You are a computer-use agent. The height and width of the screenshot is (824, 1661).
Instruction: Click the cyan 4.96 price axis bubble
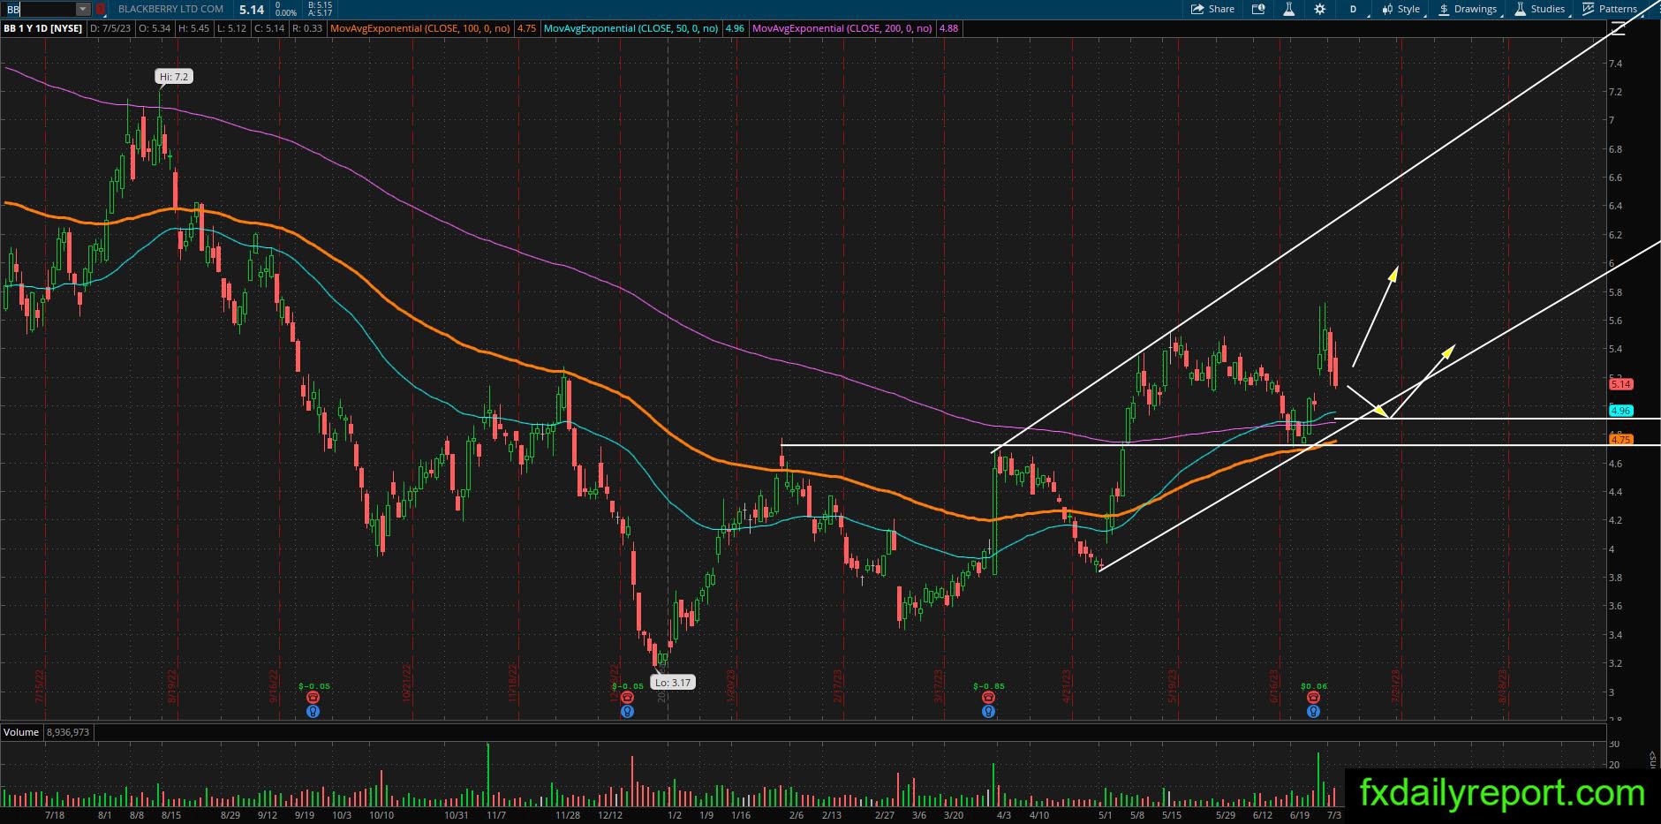(x=1620, y=411)
